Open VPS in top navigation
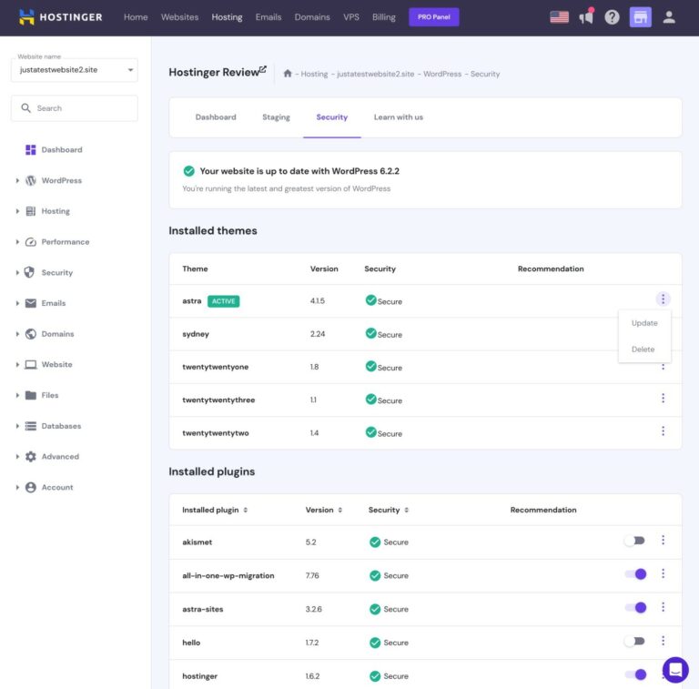 point(351,17)
